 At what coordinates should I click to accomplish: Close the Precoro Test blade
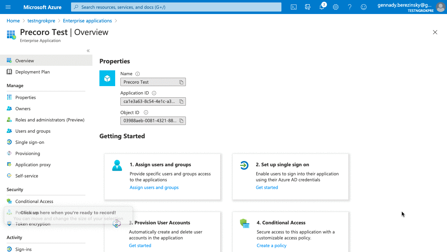[x=435, y=32]
